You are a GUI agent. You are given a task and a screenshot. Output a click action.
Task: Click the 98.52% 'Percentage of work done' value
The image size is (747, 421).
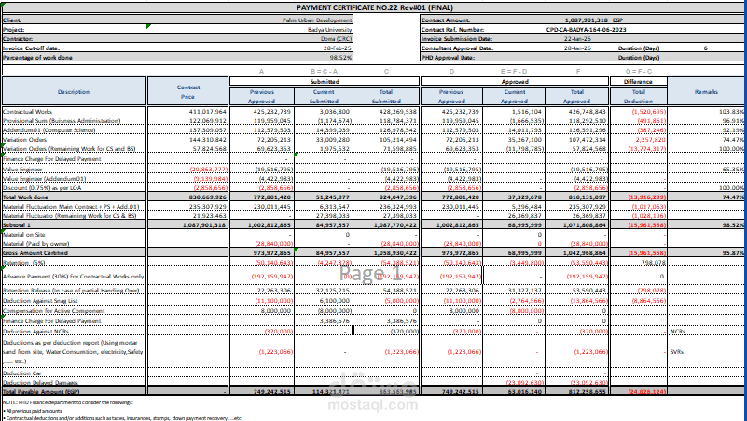pos(340,58)
